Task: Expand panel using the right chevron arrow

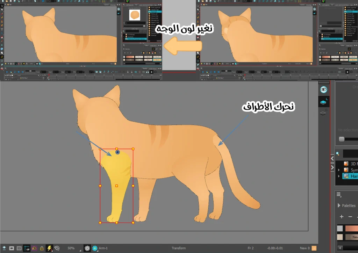Action: pyautogui.click(x=332, y=168)
